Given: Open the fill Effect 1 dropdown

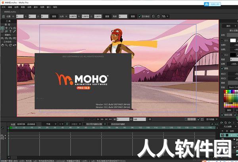Looking at the screenshot, I should (234, 45).
